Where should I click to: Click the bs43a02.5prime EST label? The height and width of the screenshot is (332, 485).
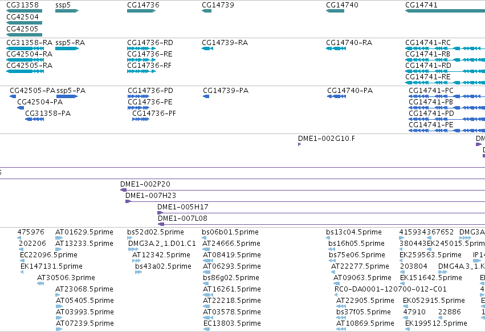click(163, 266)
